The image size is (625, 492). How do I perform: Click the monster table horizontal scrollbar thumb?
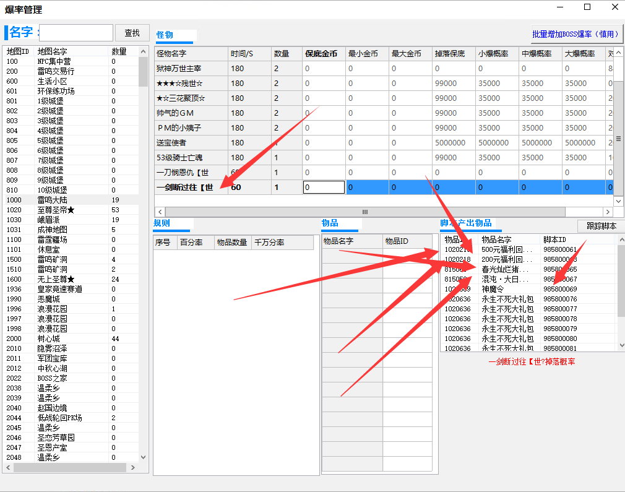[365, 212]
